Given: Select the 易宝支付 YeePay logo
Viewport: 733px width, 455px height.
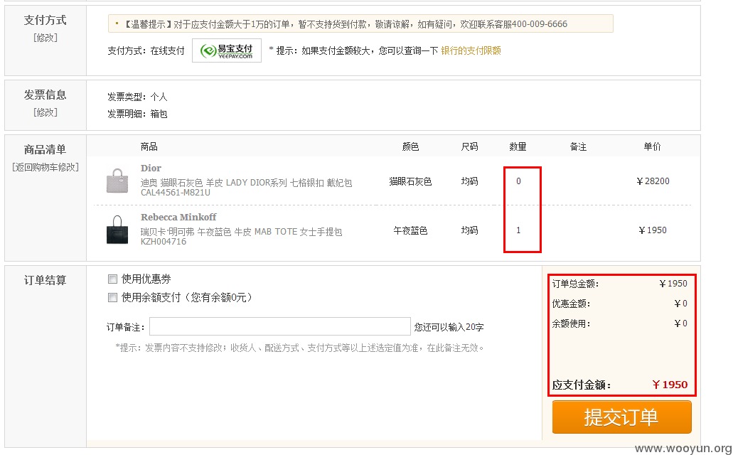Looking at the screenshot, I should [227, 50].
